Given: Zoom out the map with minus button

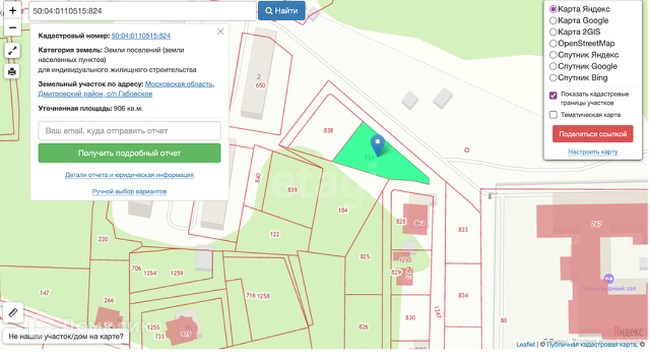Looking at the screenshot, I should 13,28.
